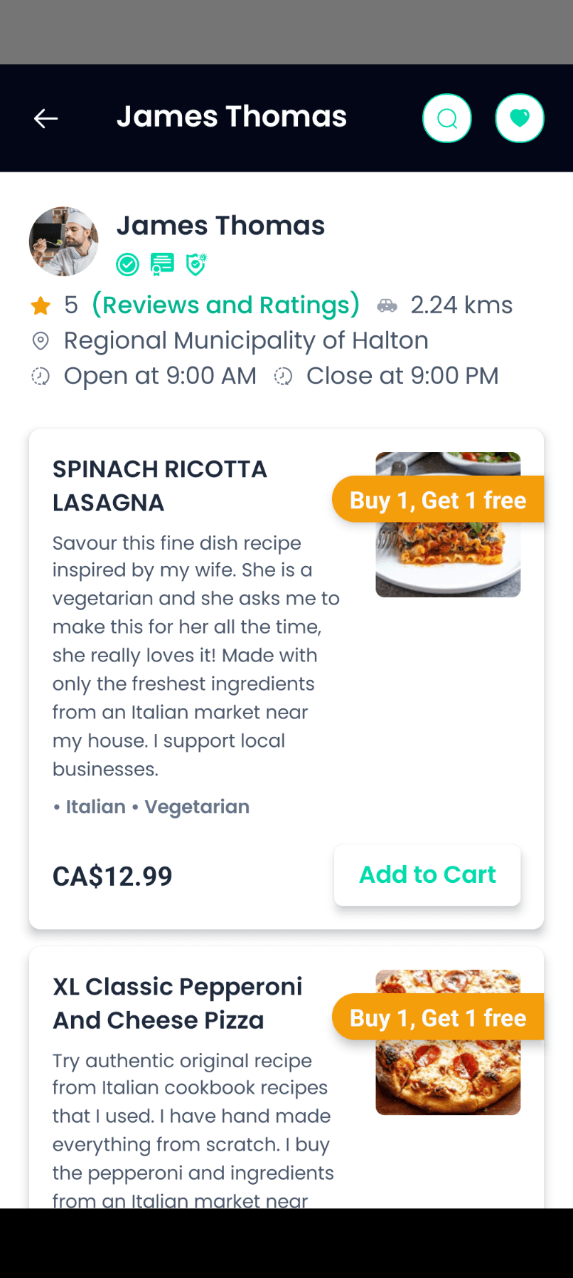573x1278 pixels.
Task: Open the Reviews and Ratings link
Action: click(226, 305)
